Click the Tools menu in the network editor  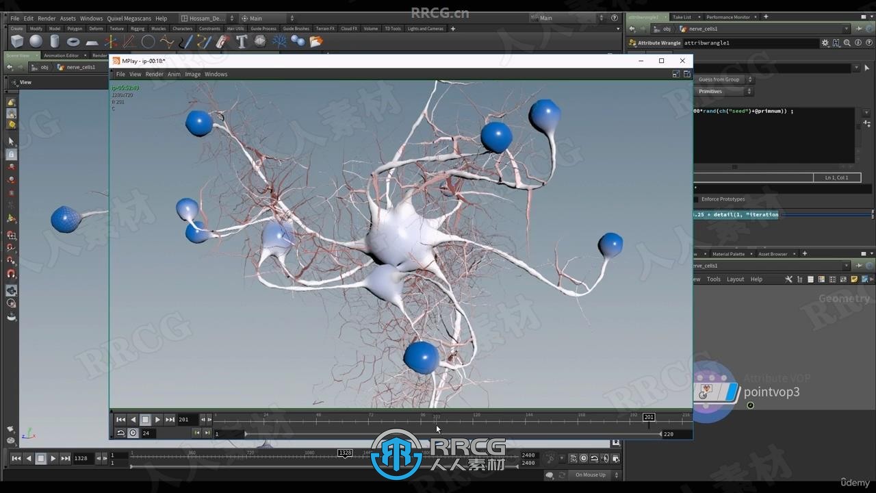tap(713, 279)
